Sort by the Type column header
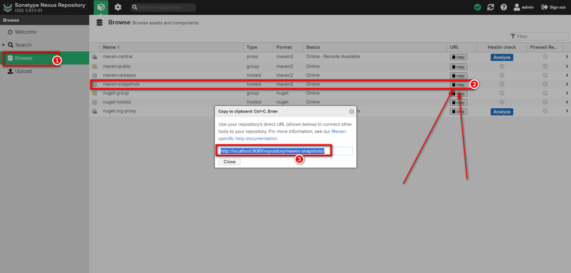Screen dimensions: 571x273 (259, 47)
